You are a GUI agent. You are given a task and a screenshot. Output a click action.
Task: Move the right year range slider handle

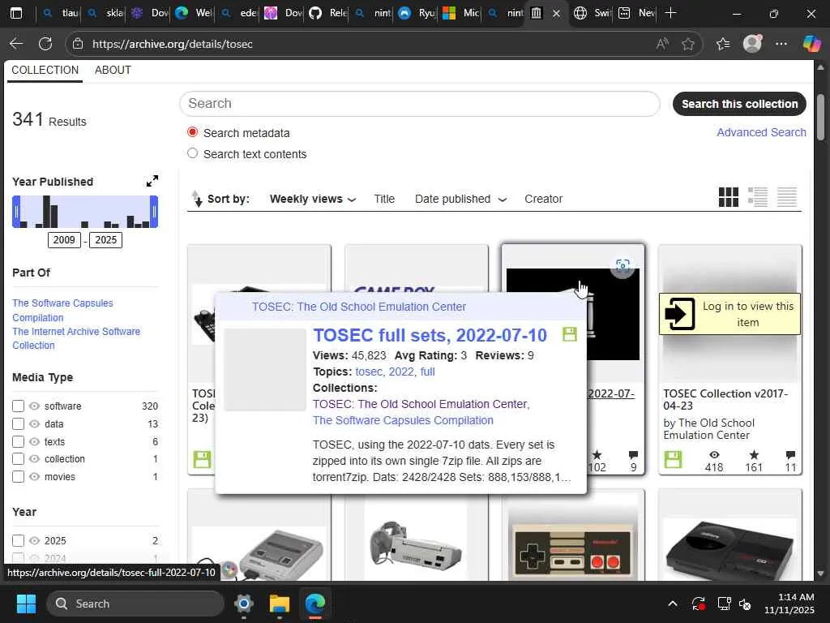coord(154,212)
